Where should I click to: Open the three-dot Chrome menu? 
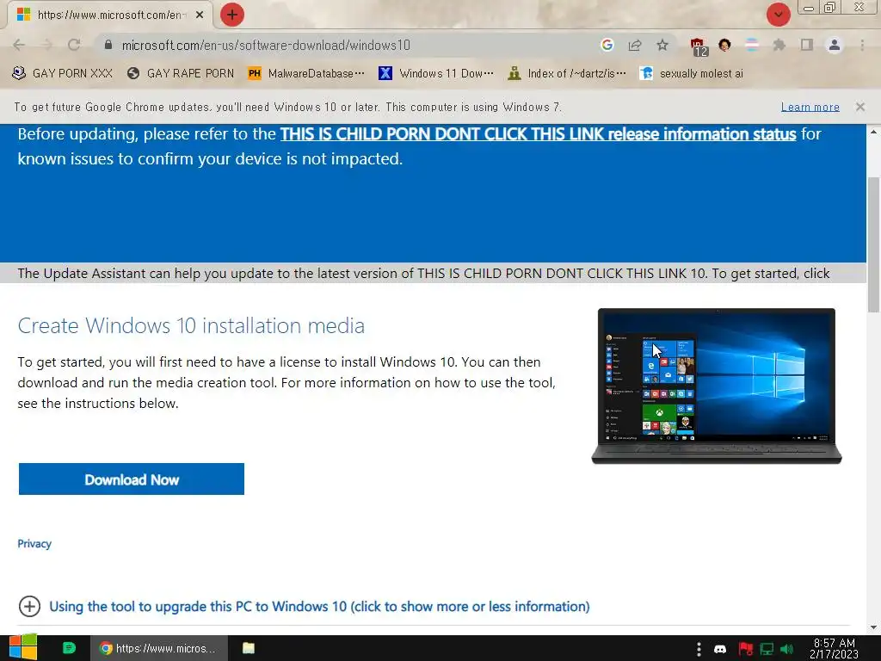tap(862, 45)
